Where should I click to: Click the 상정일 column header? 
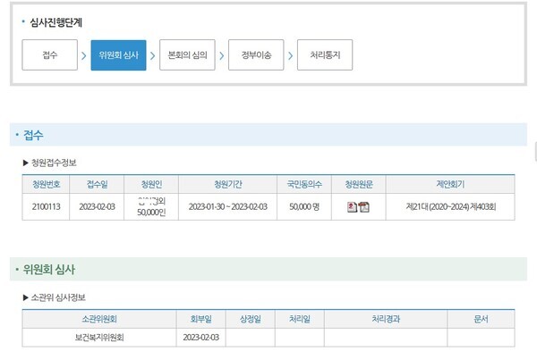(x=251, y=319)
